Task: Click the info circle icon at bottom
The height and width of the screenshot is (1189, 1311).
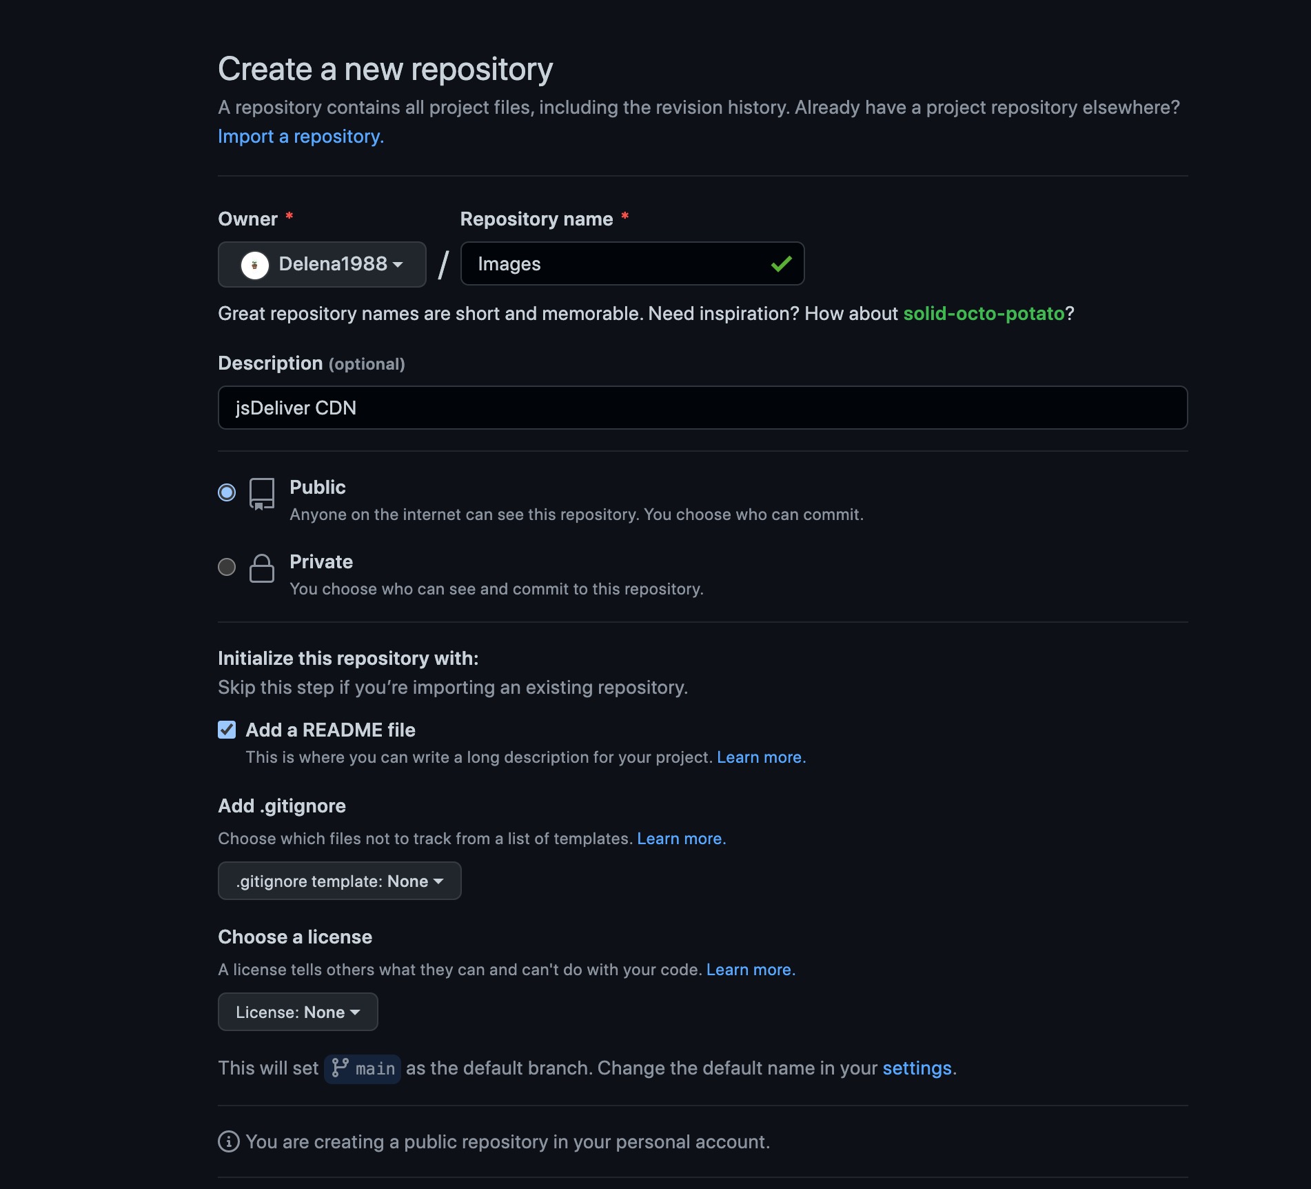Action: [x=229, y=1141]
